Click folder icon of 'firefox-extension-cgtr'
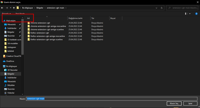Image resolution: width=200 pixels, height=108 pixels. point(28,33)
